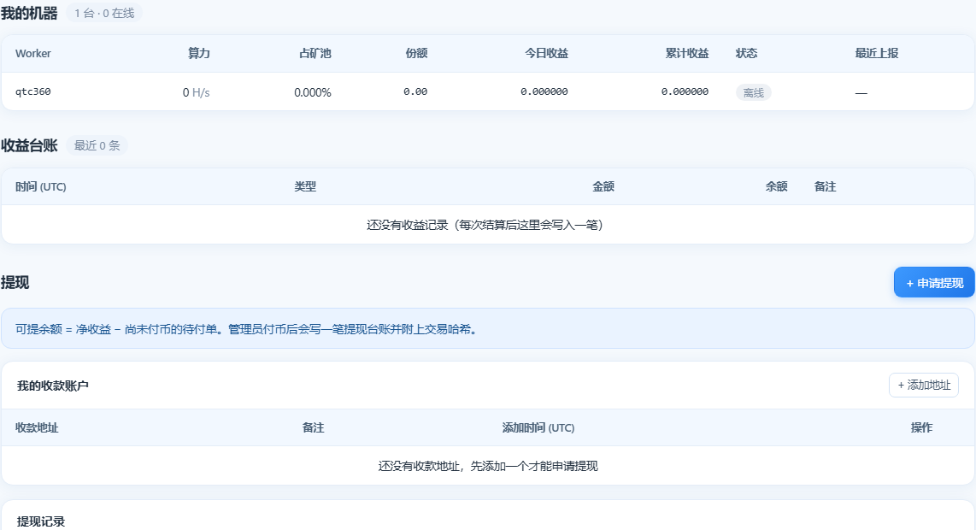This screenshot has height=530, width=976.
Task: Click the 操作 column header
Action: (921, 428)
